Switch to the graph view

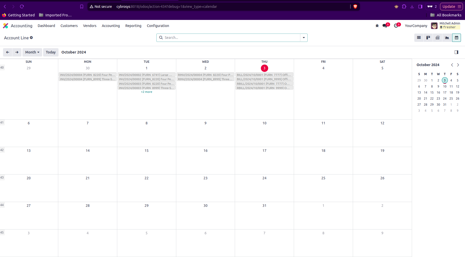coord(447,38)
